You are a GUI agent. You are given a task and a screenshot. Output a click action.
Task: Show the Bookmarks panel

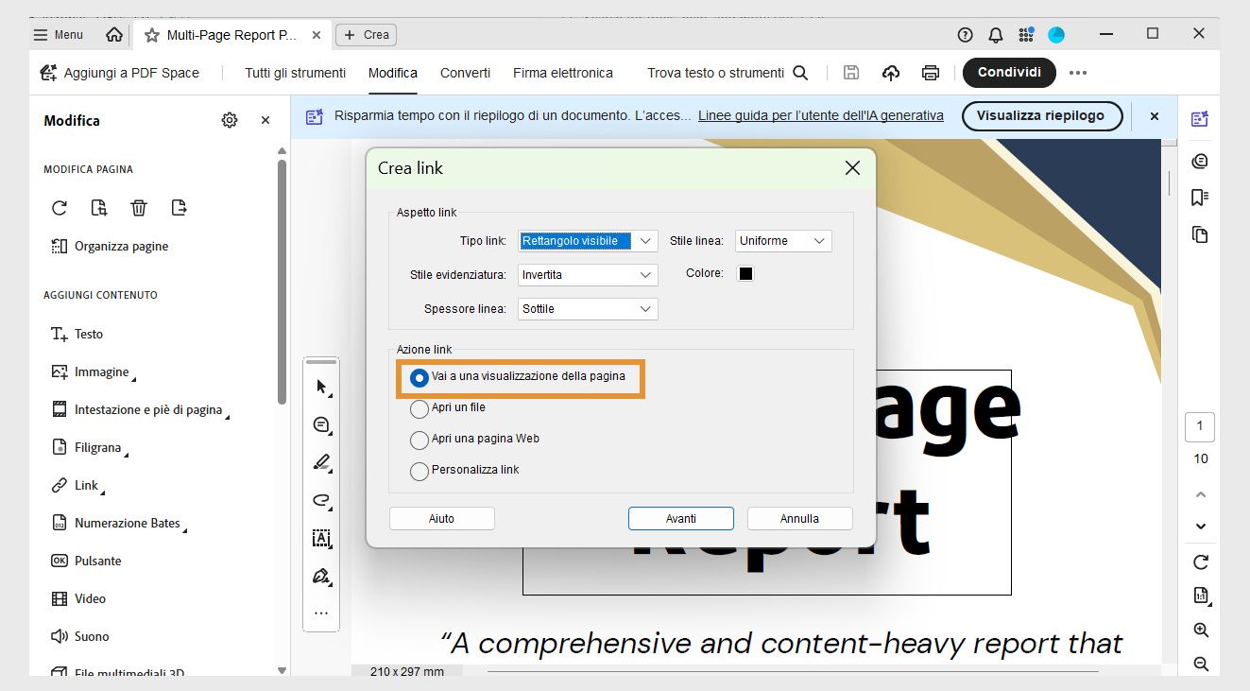point(1199,197)
